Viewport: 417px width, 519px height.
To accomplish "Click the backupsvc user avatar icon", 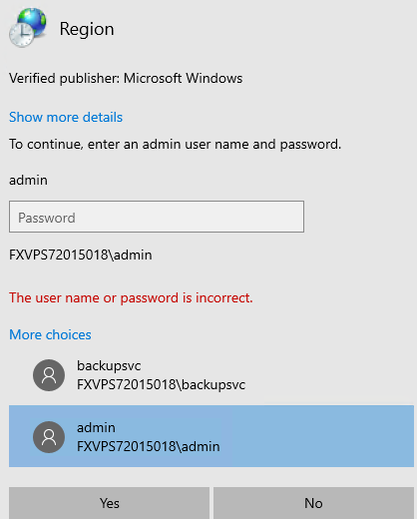I will click(x=49, y=375).
